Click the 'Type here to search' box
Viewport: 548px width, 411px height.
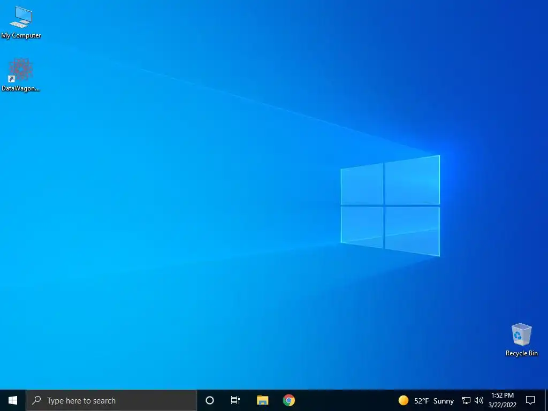(x=111, y=400)
